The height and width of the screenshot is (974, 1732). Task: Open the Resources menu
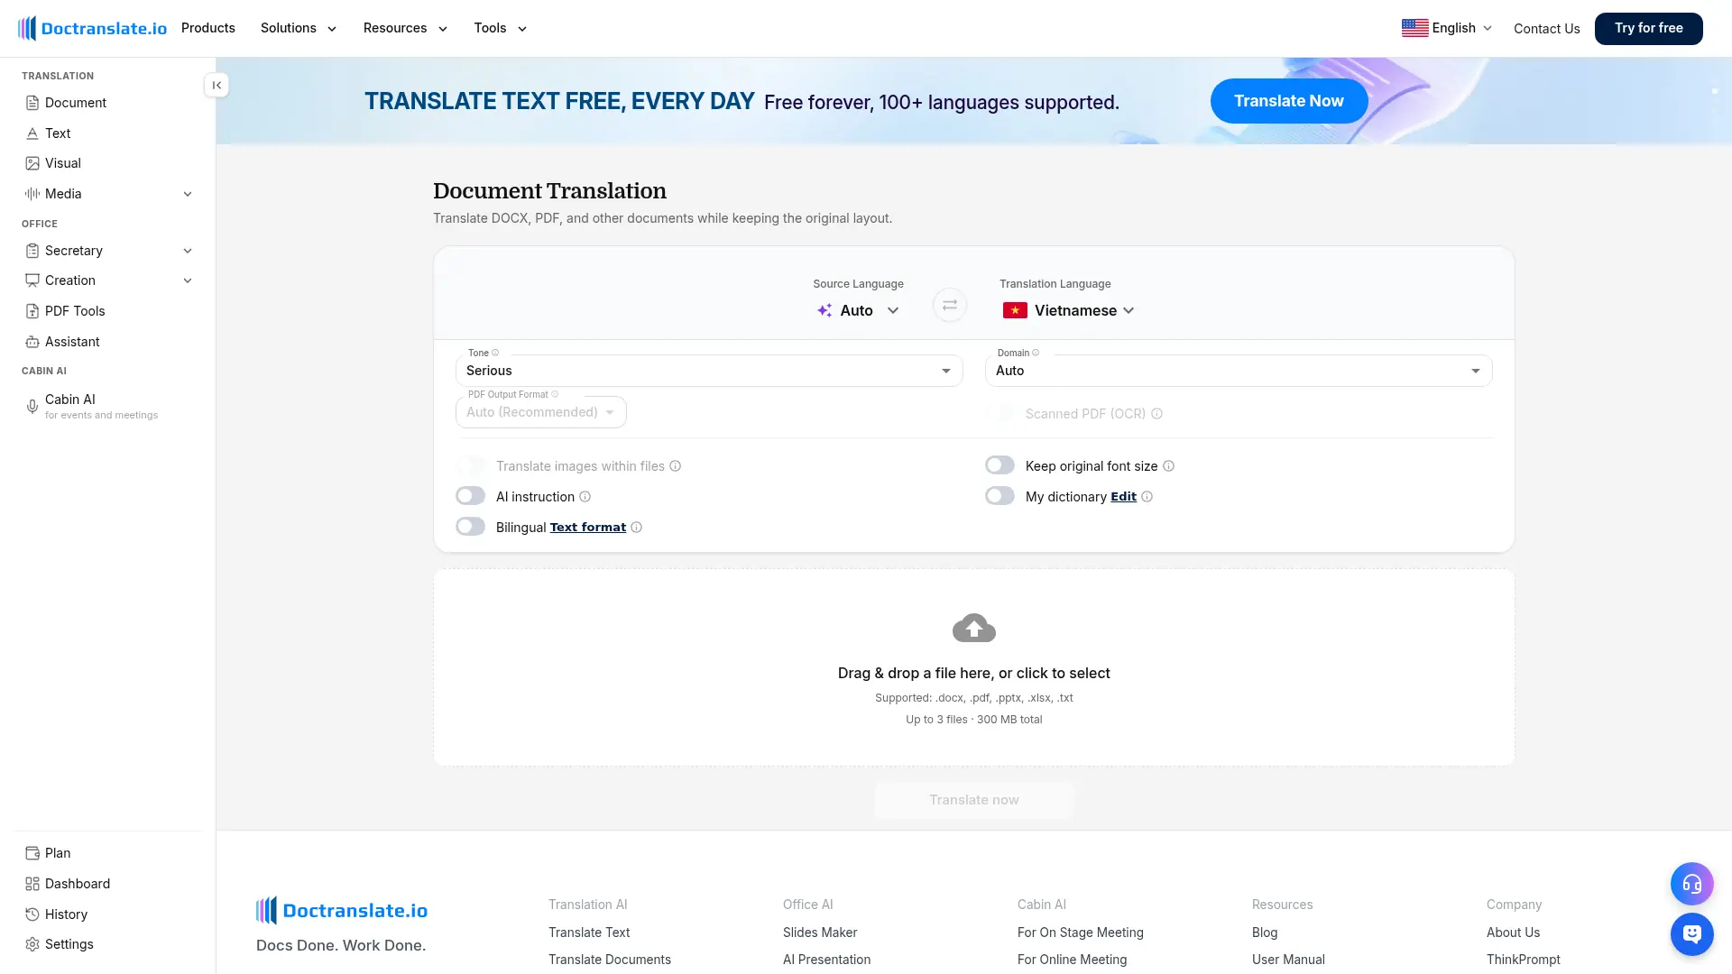pyautogui.click(x=405, y=28)
